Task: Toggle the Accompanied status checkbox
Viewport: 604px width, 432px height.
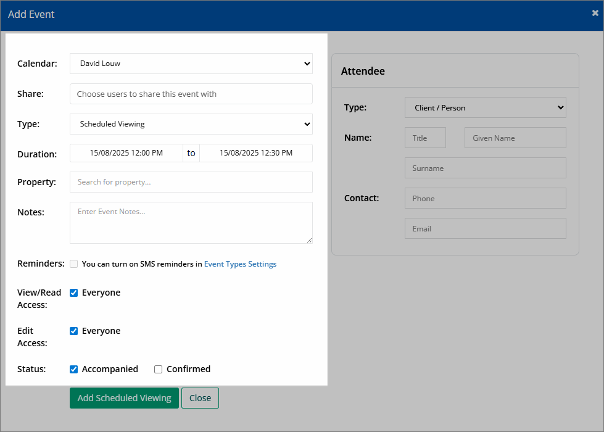Action: pyautogui.click(x=73, y=369)
